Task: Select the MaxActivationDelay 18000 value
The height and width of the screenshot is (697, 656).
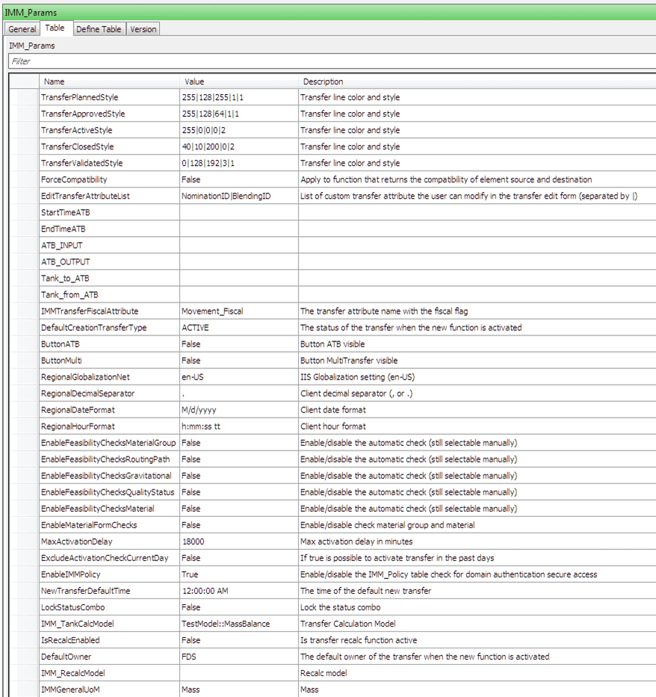Action: 238,542
